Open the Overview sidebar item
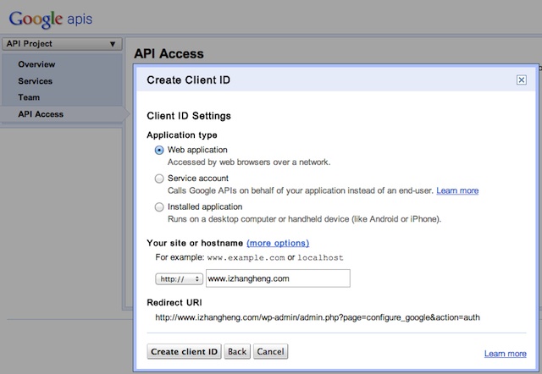This screenshot has width=542, height=374. 36,64
